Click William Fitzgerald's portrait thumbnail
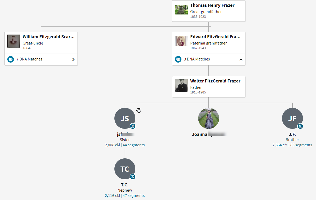The height and width of the screenshot is (200, 316). coord(14,41)
